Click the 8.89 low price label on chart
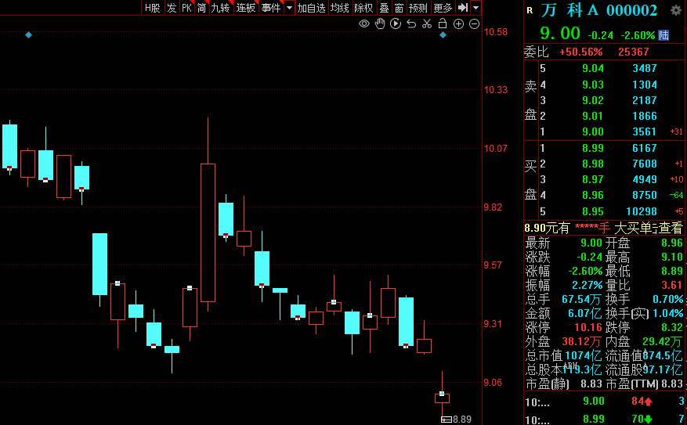This screenshot has height=425, width=687. click(462, 420)
